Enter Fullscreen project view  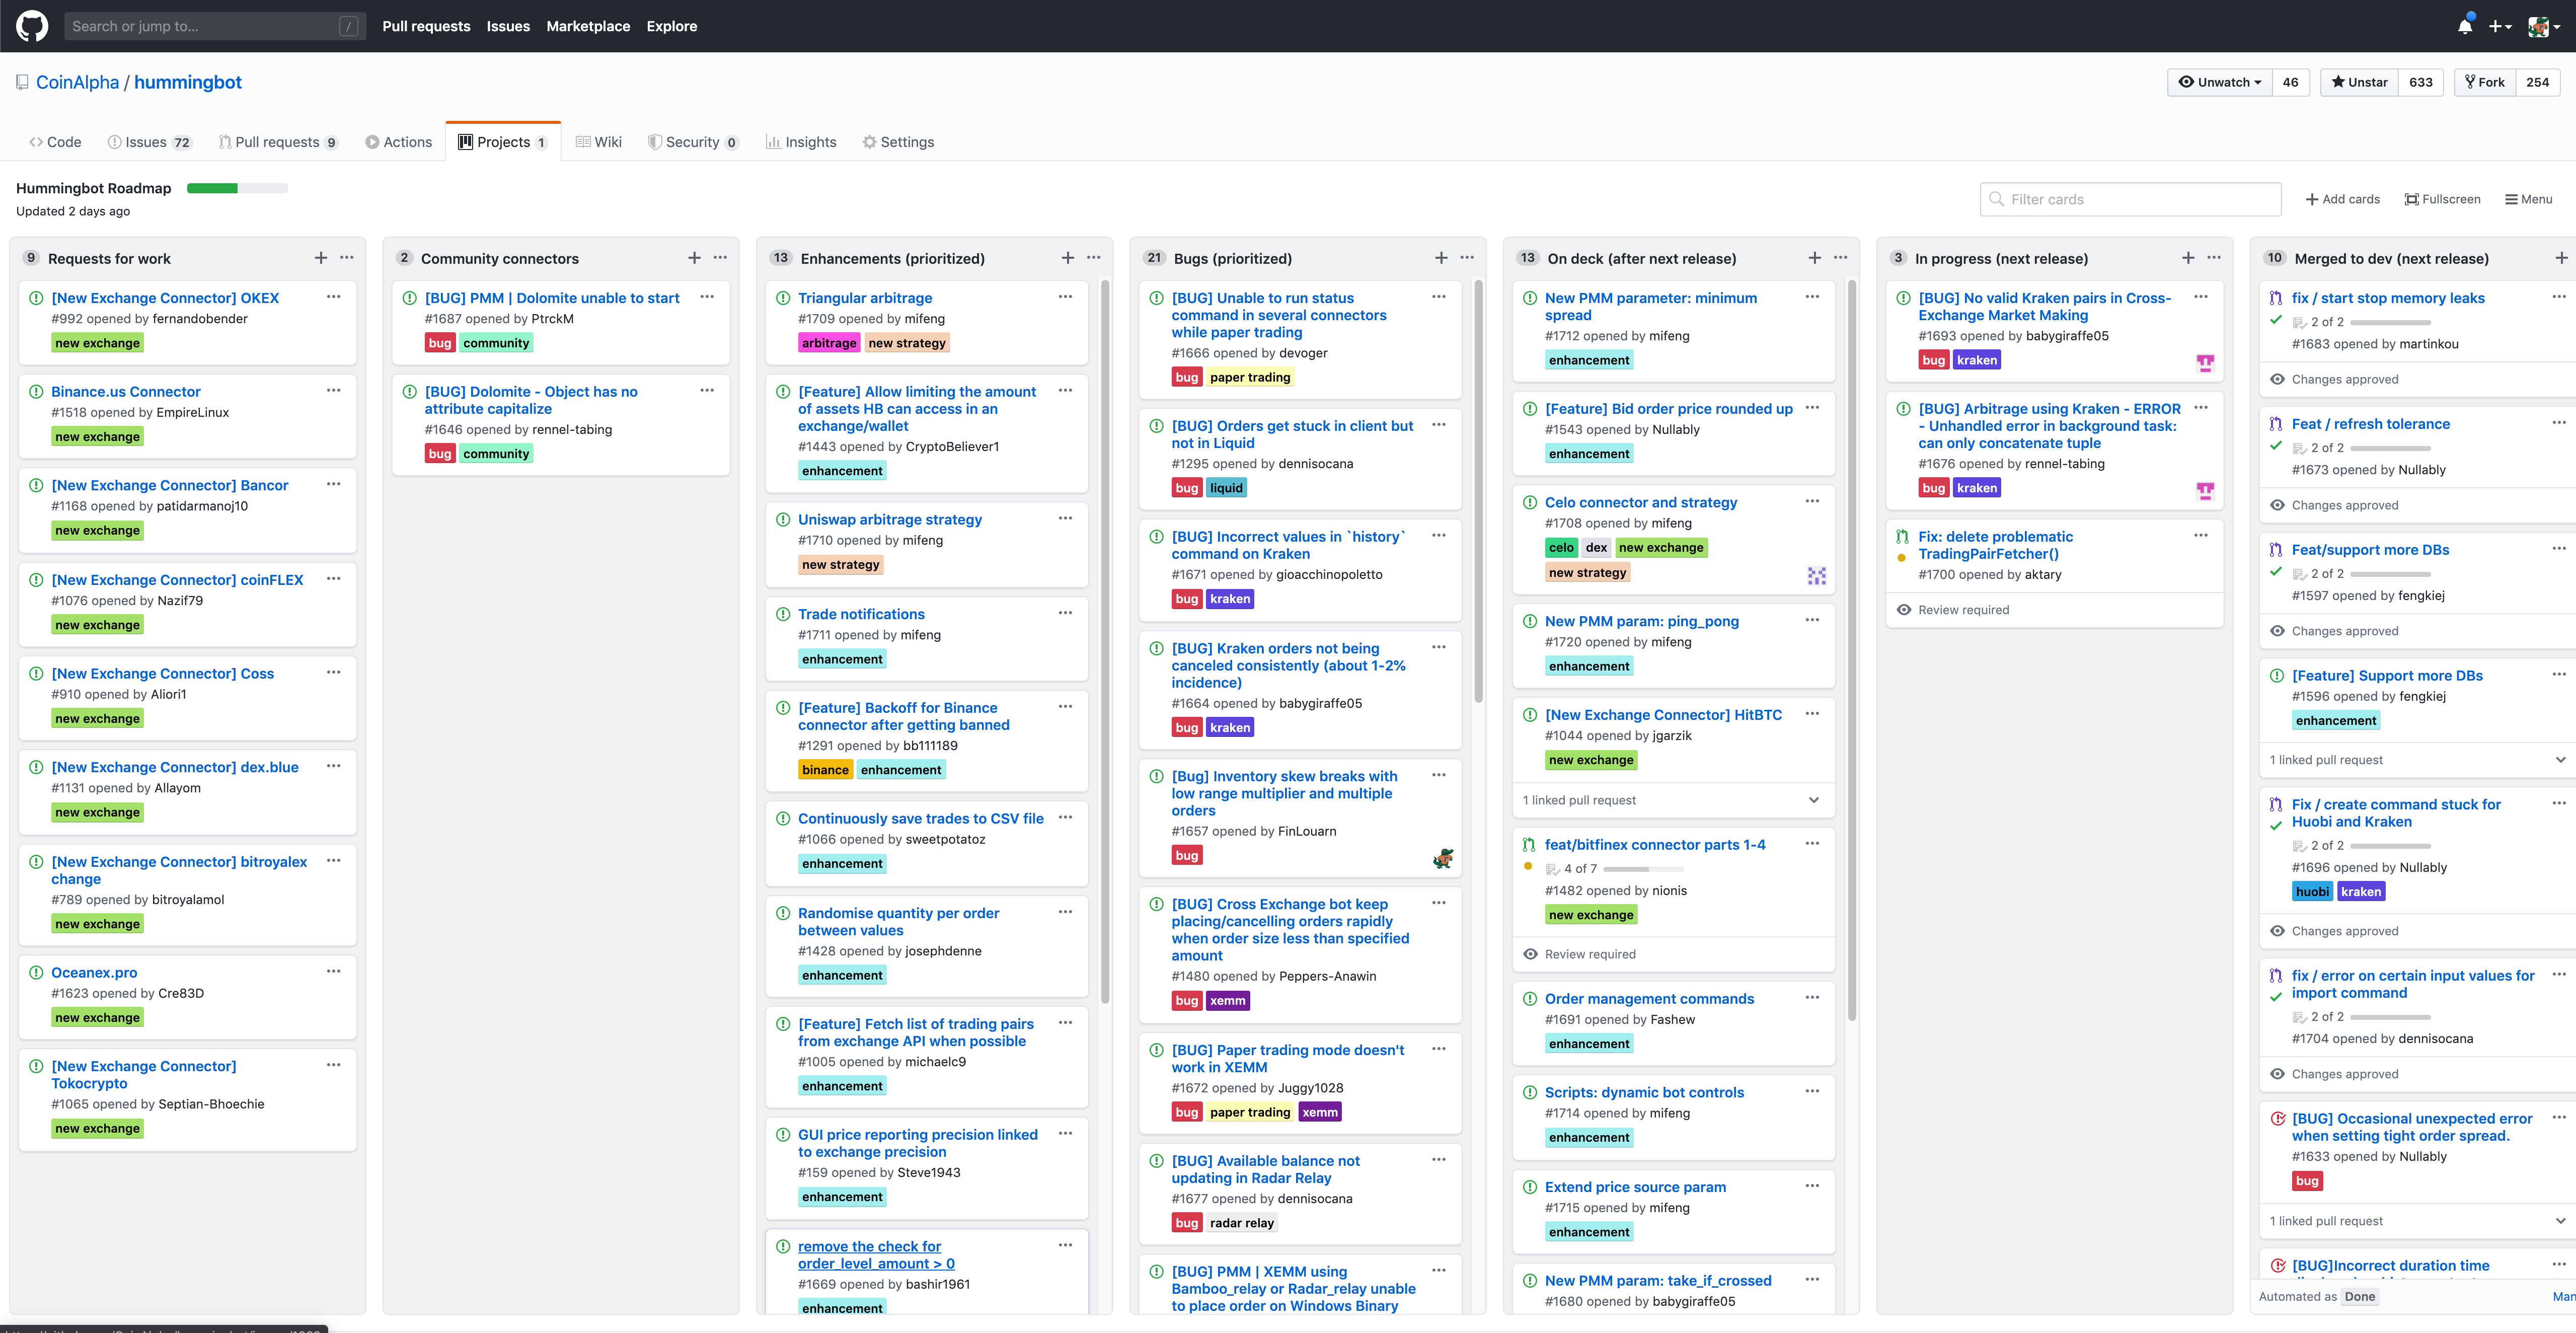pyautogui.click(x=2443, y=199)
